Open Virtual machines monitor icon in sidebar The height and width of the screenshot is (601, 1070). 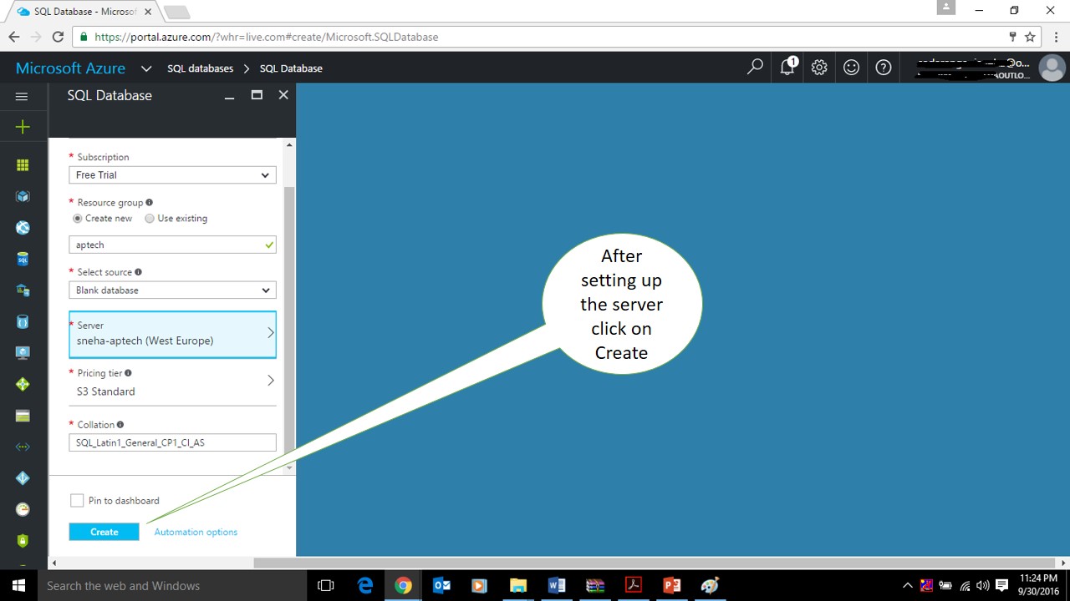click(23, 353)
